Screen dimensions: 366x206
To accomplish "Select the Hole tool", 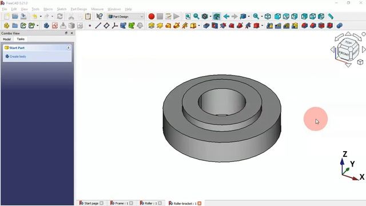I will (x=214, y=25).
